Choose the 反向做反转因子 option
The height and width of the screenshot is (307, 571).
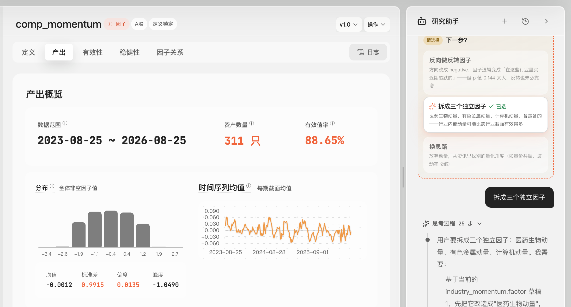(485, 72)
